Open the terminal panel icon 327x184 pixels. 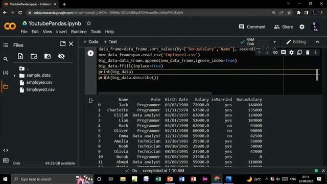pos(6,160)
